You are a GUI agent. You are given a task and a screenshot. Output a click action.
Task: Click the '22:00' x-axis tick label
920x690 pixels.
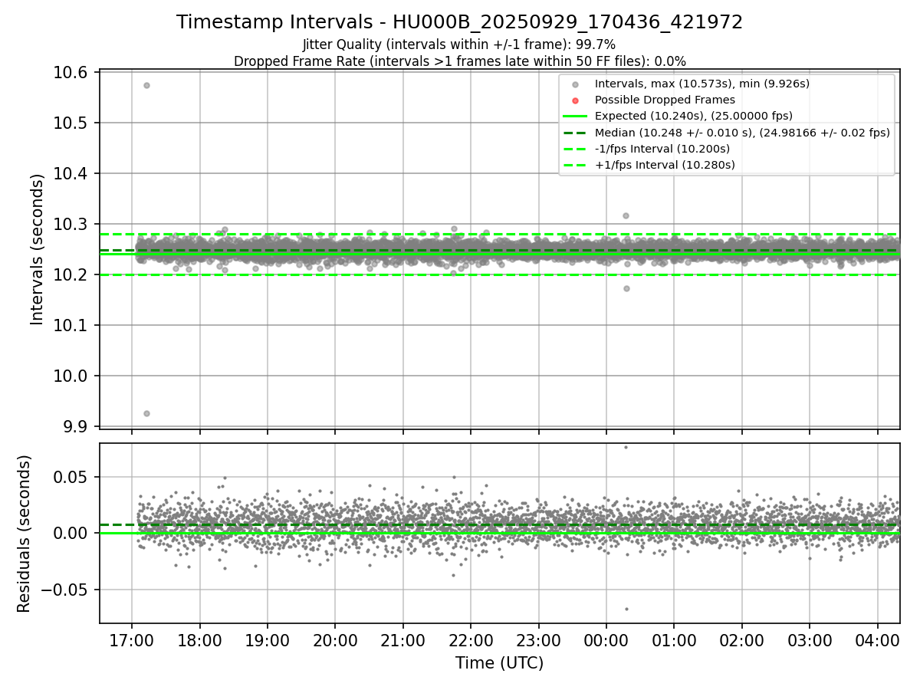[x=471, y=640]
